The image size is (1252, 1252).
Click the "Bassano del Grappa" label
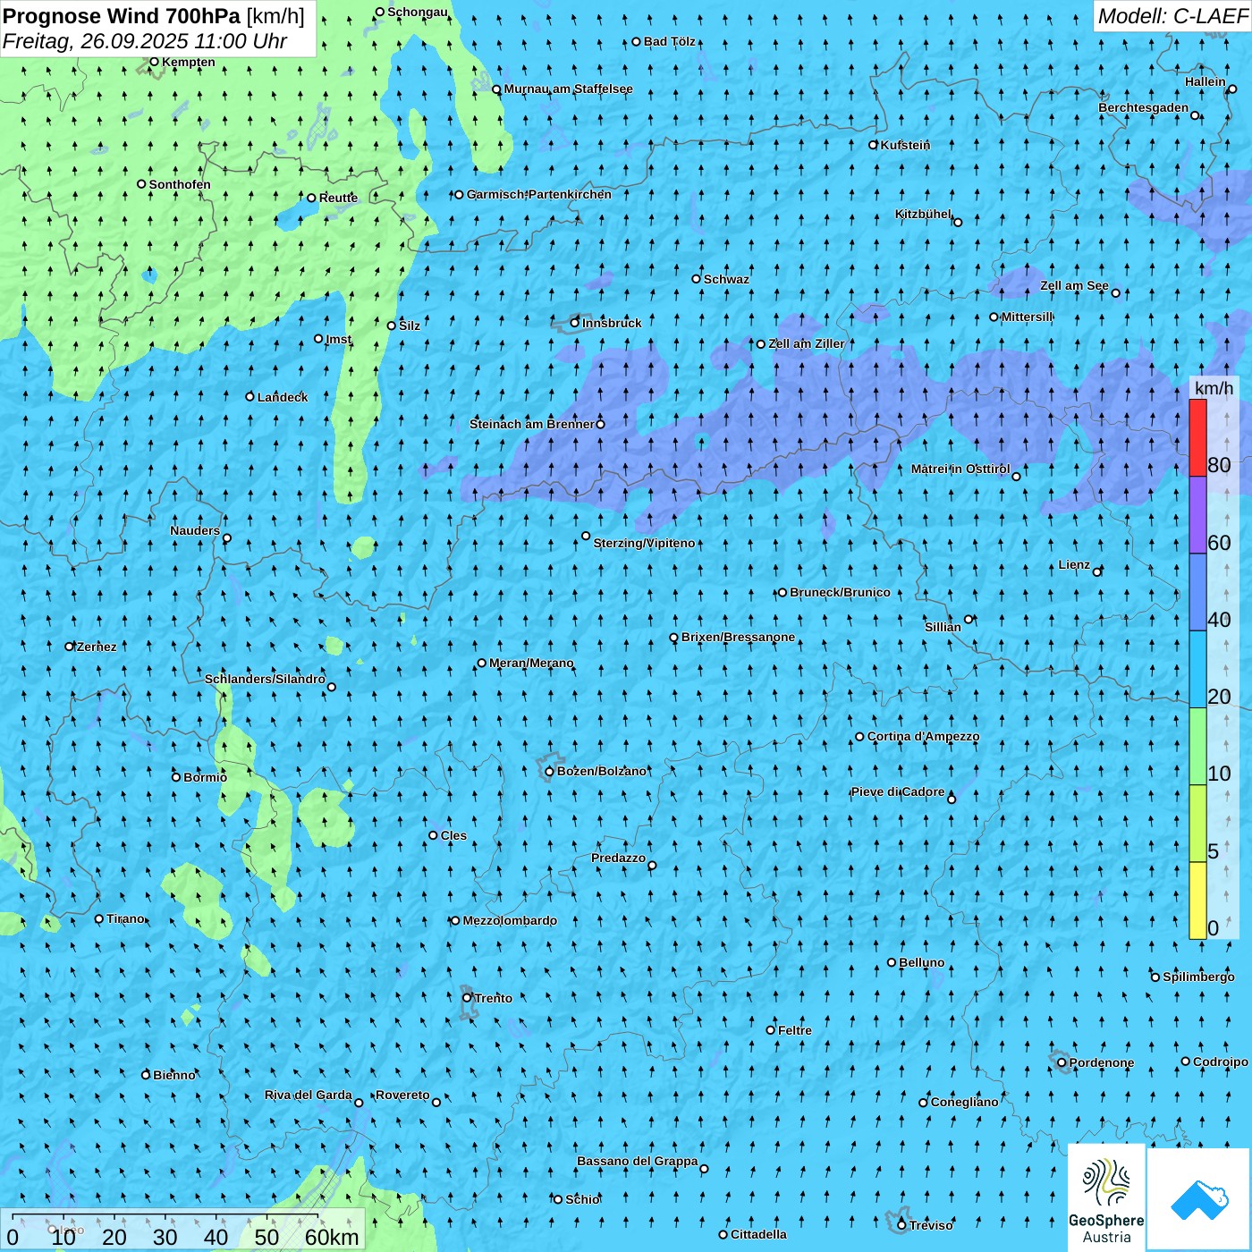click(x=638, y=1161)
